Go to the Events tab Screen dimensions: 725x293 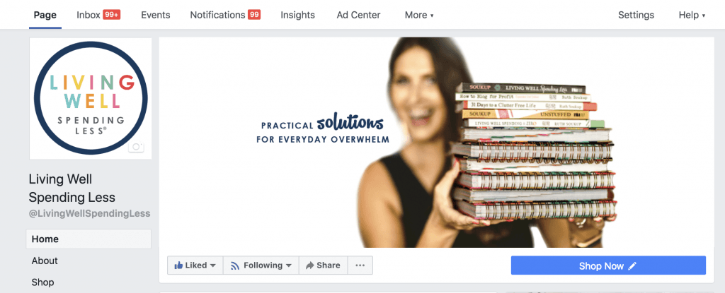point(155,15)
